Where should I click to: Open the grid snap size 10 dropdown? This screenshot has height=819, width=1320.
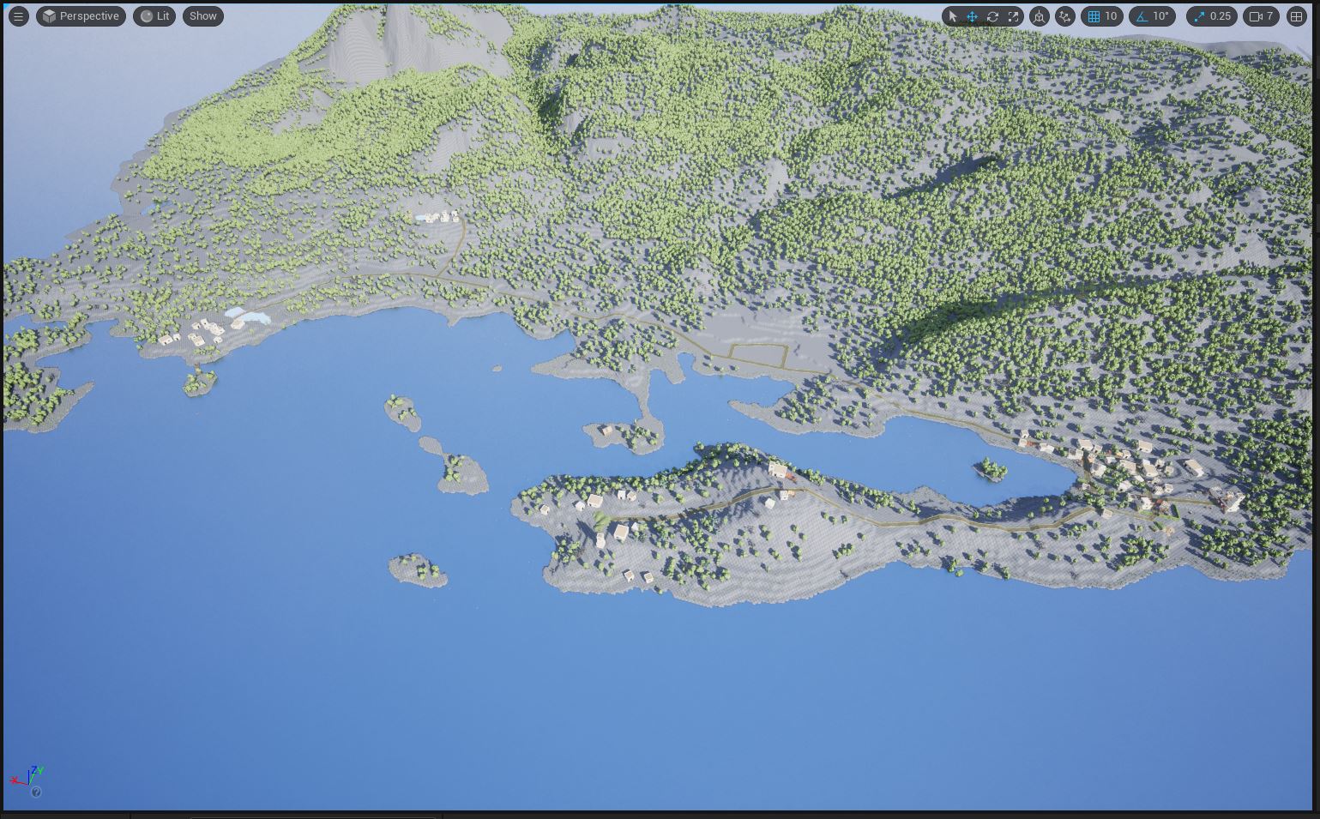click(1112, 16)
